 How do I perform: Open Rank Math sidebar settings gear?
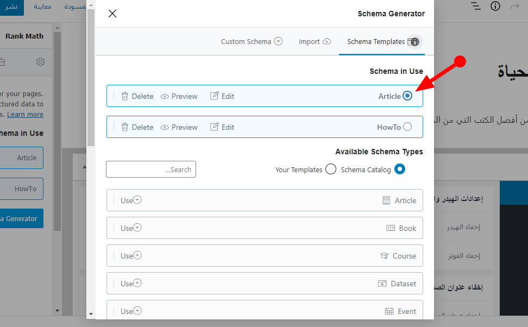[x=40, y=62]
